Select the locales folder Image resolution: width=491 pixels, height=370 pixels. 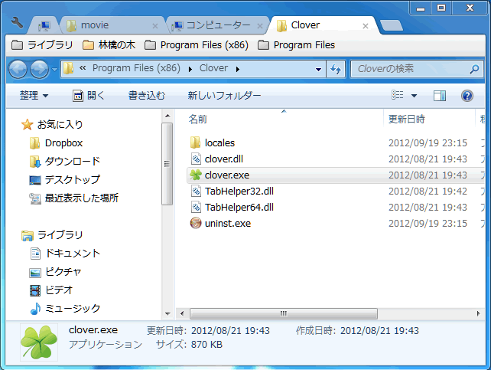click(213, 143)
